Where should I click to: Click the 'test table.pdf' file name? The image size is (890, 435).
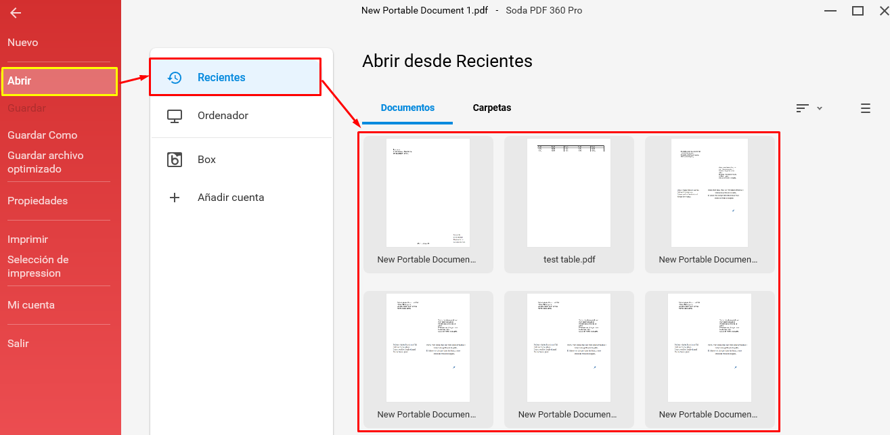(569, 260)
